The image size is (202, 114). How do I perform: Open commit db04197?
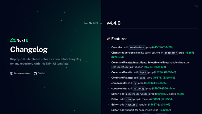tap(164, 105)
